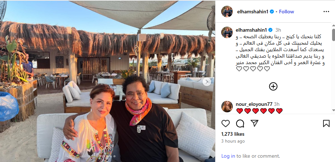Click the comments scrollbar thumb

pos(333,35)
